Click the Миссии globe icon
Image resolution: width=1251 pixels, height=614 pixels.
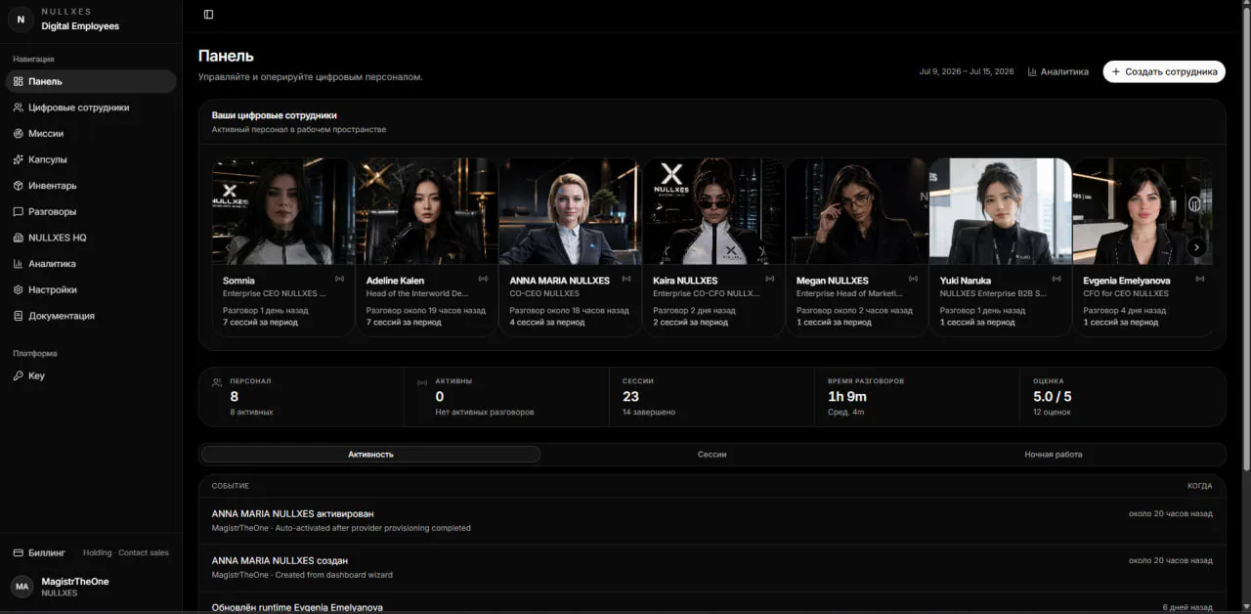(x=19, y=134)
